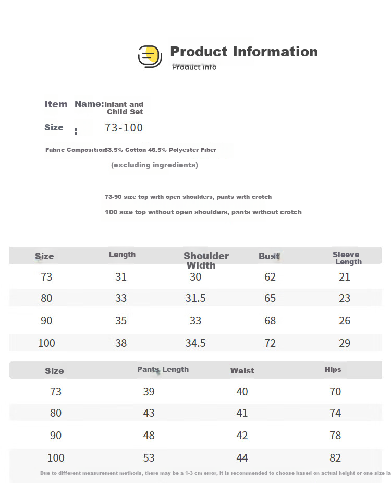This screenshot has width=391, height=483.
Task: Click the Bust column header
Action: click(270, 256)
